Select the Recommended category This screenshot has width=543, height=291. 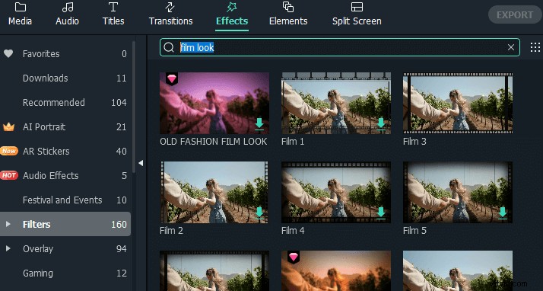click(65, 102)
